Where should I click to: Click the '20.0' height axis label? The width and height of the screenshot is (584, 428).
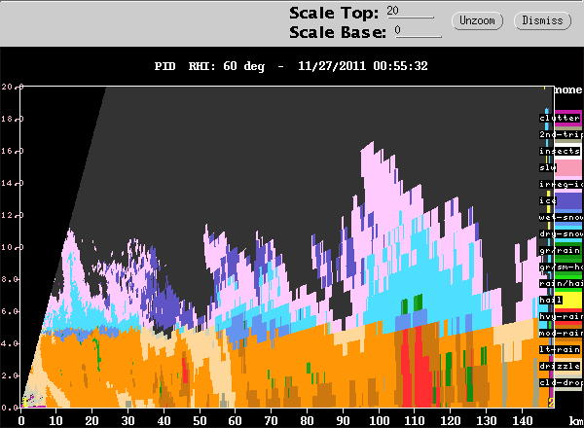[x=12, y=87]
